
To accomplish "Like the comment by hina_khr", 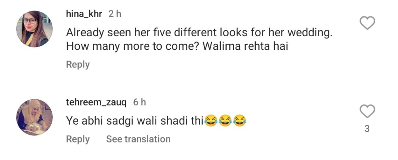I will pos(367,23).
